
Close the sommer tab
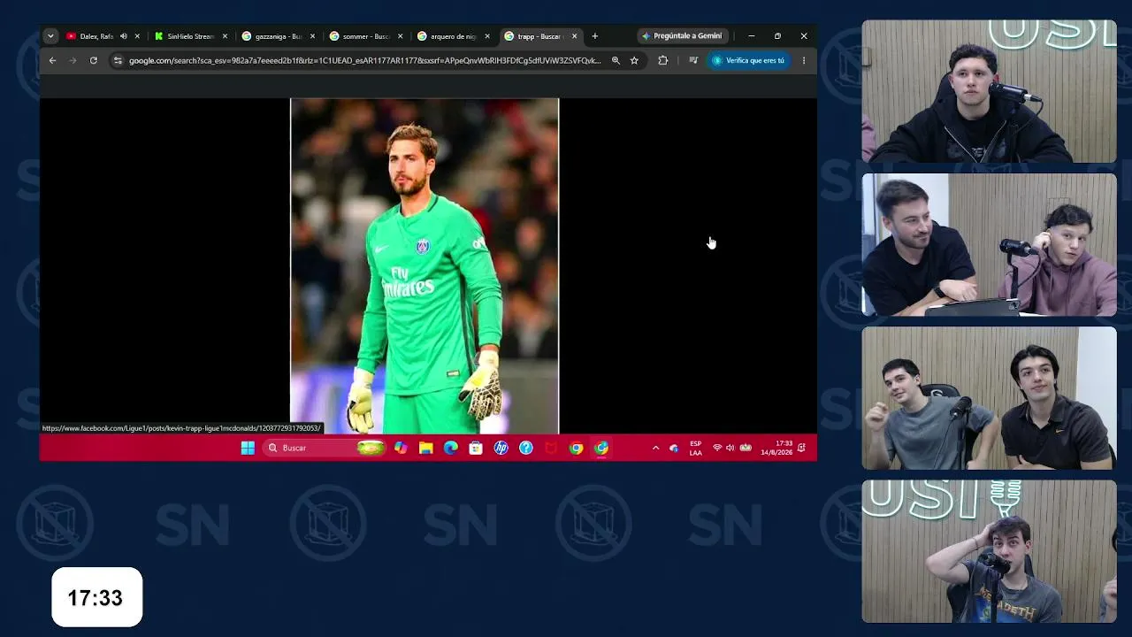[400, 36]
